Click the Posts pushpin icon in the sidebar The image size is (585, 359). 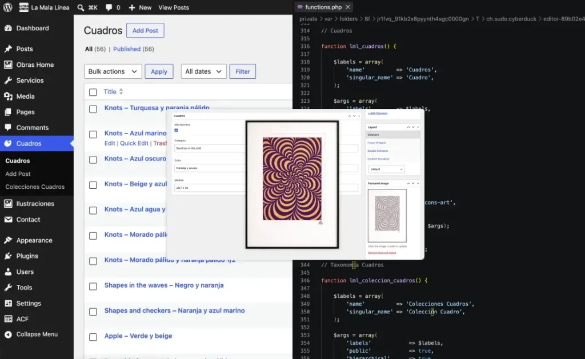pyautogui.click(x=8, y=49)
